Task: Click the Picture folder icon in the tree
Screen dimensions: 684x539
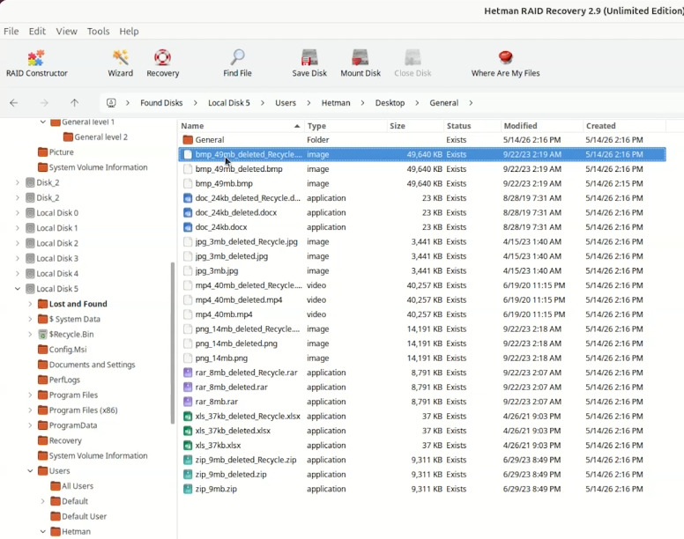Action: point(42,152)
